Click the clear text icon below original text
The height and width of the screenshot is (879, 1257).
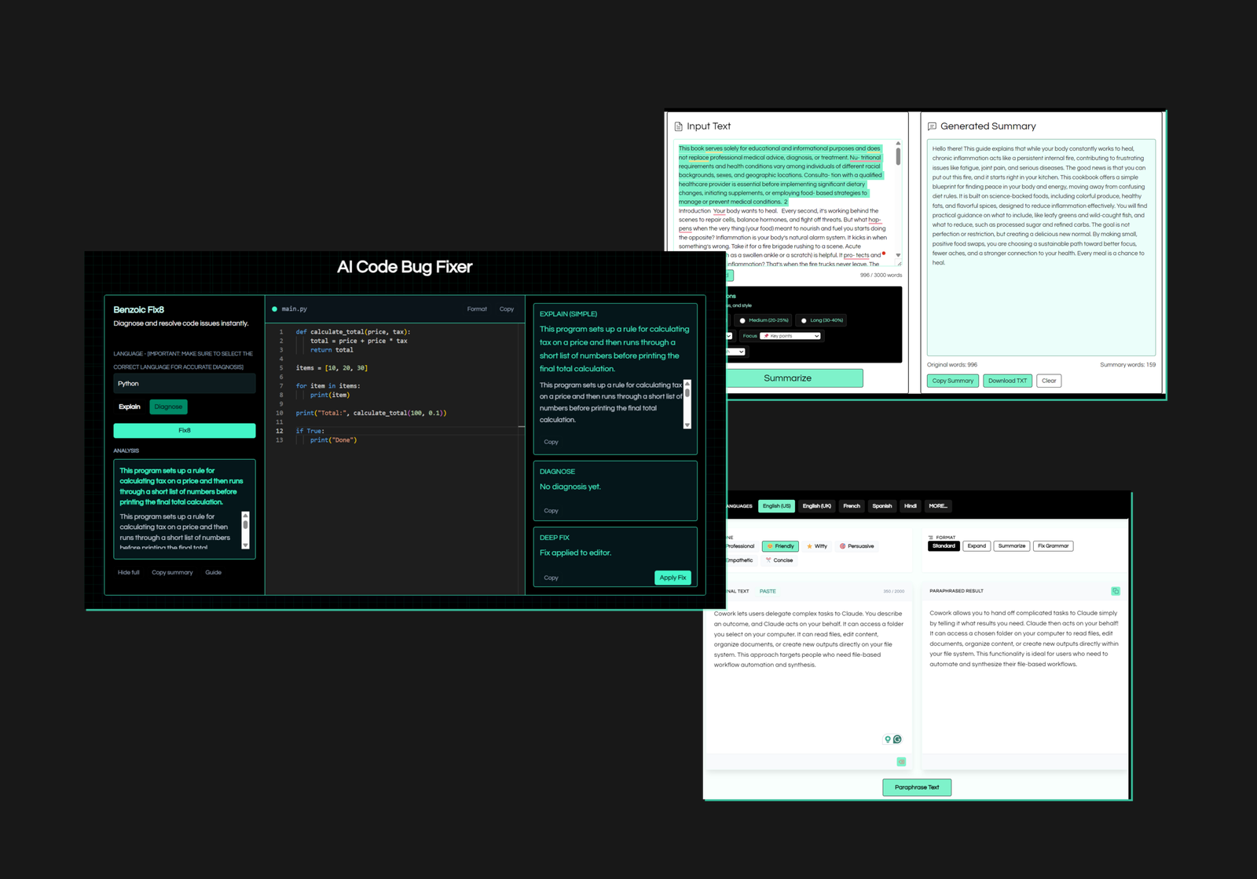901,761
